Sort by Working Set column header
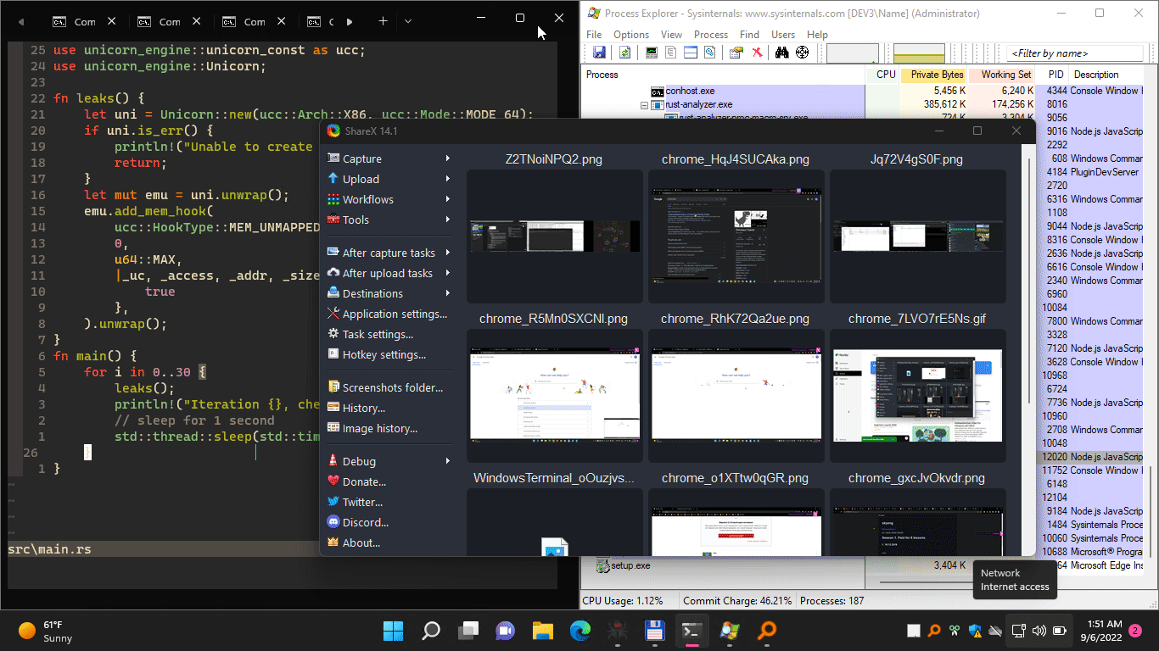 point(1003,75)
